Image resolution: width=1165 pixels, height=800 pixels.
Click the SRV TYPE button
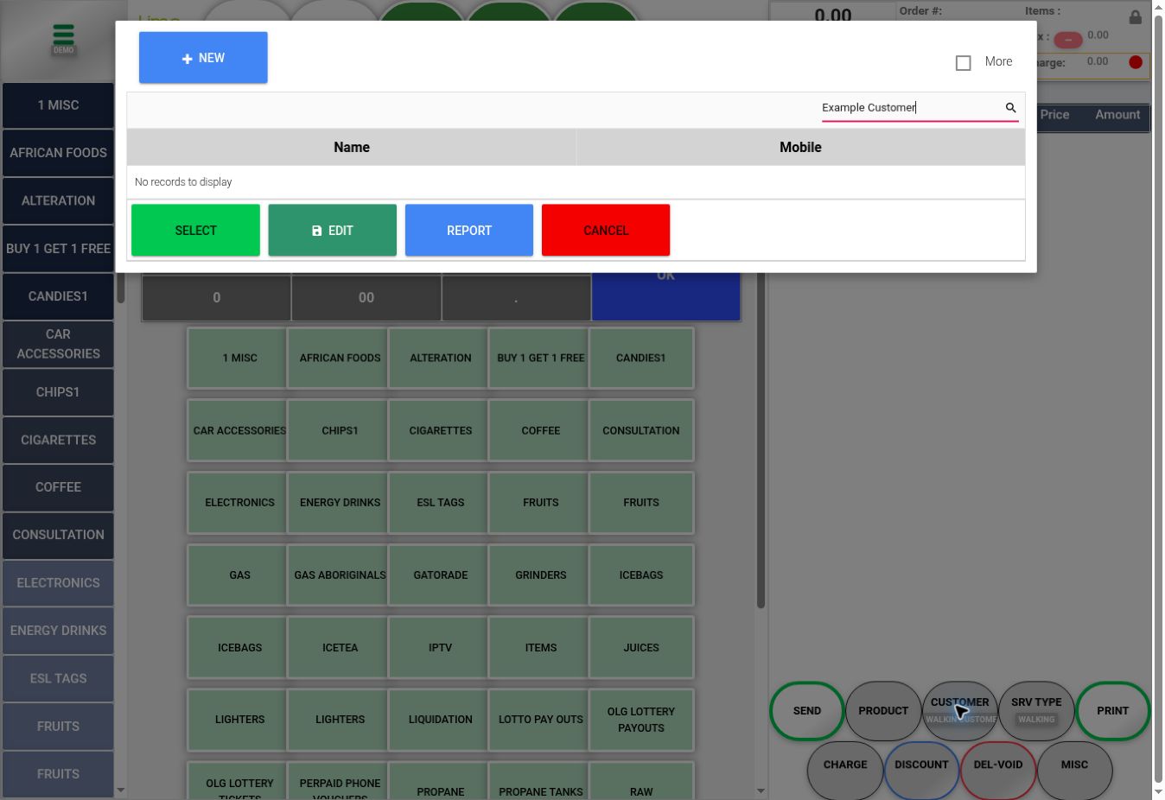(1036, 711)
